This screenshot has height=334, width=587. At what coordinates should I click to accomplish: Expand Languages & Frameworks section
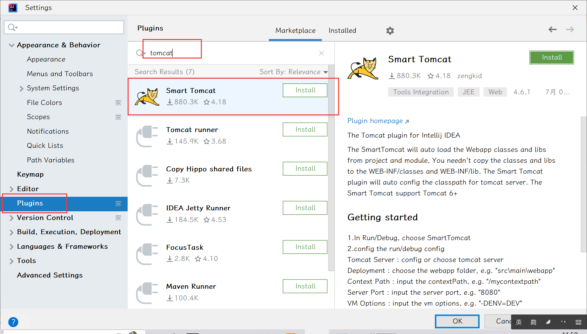(x=12, y=247)
